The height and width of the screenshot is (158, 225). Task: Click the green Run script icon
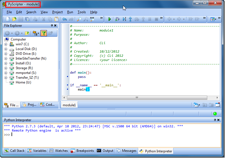tap(110, 19)
